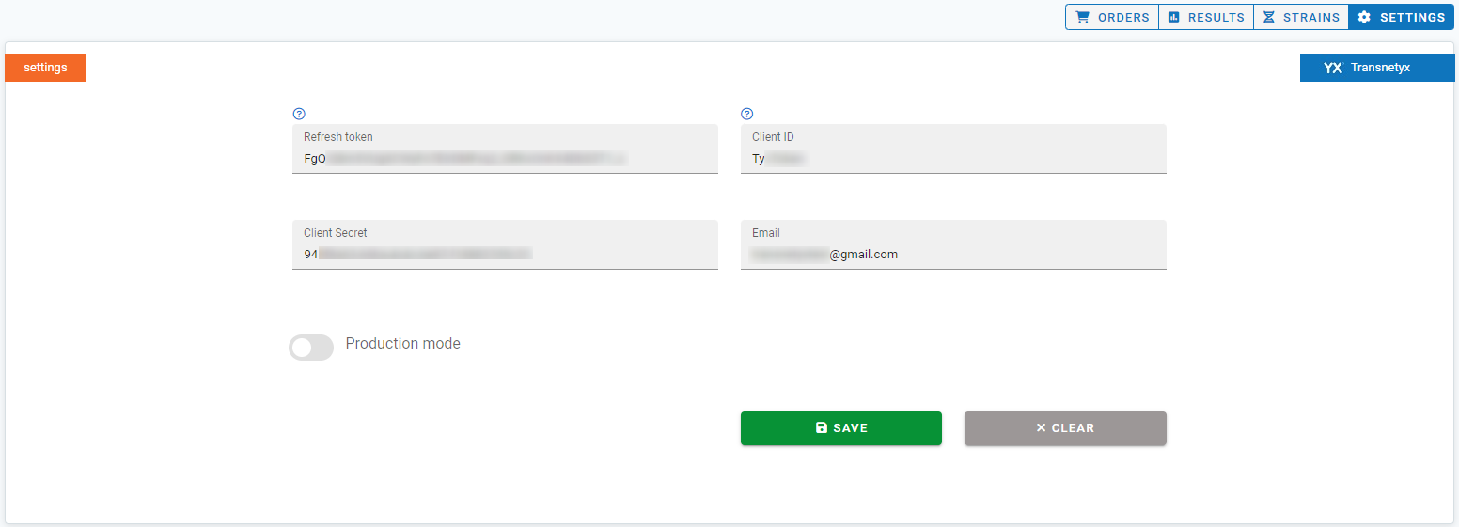1459x527 pixels.
Task: Go to the Strains tab
Action: coord(1301,17)
